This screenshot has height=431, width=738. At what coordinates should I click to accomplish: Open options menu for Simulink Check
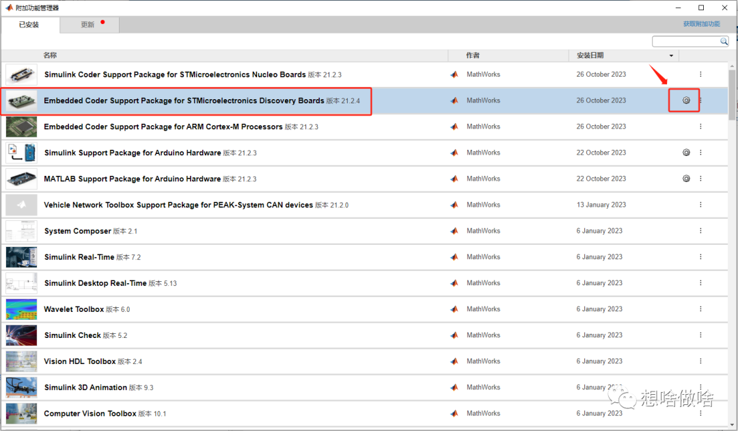click(x=700, y=335)
